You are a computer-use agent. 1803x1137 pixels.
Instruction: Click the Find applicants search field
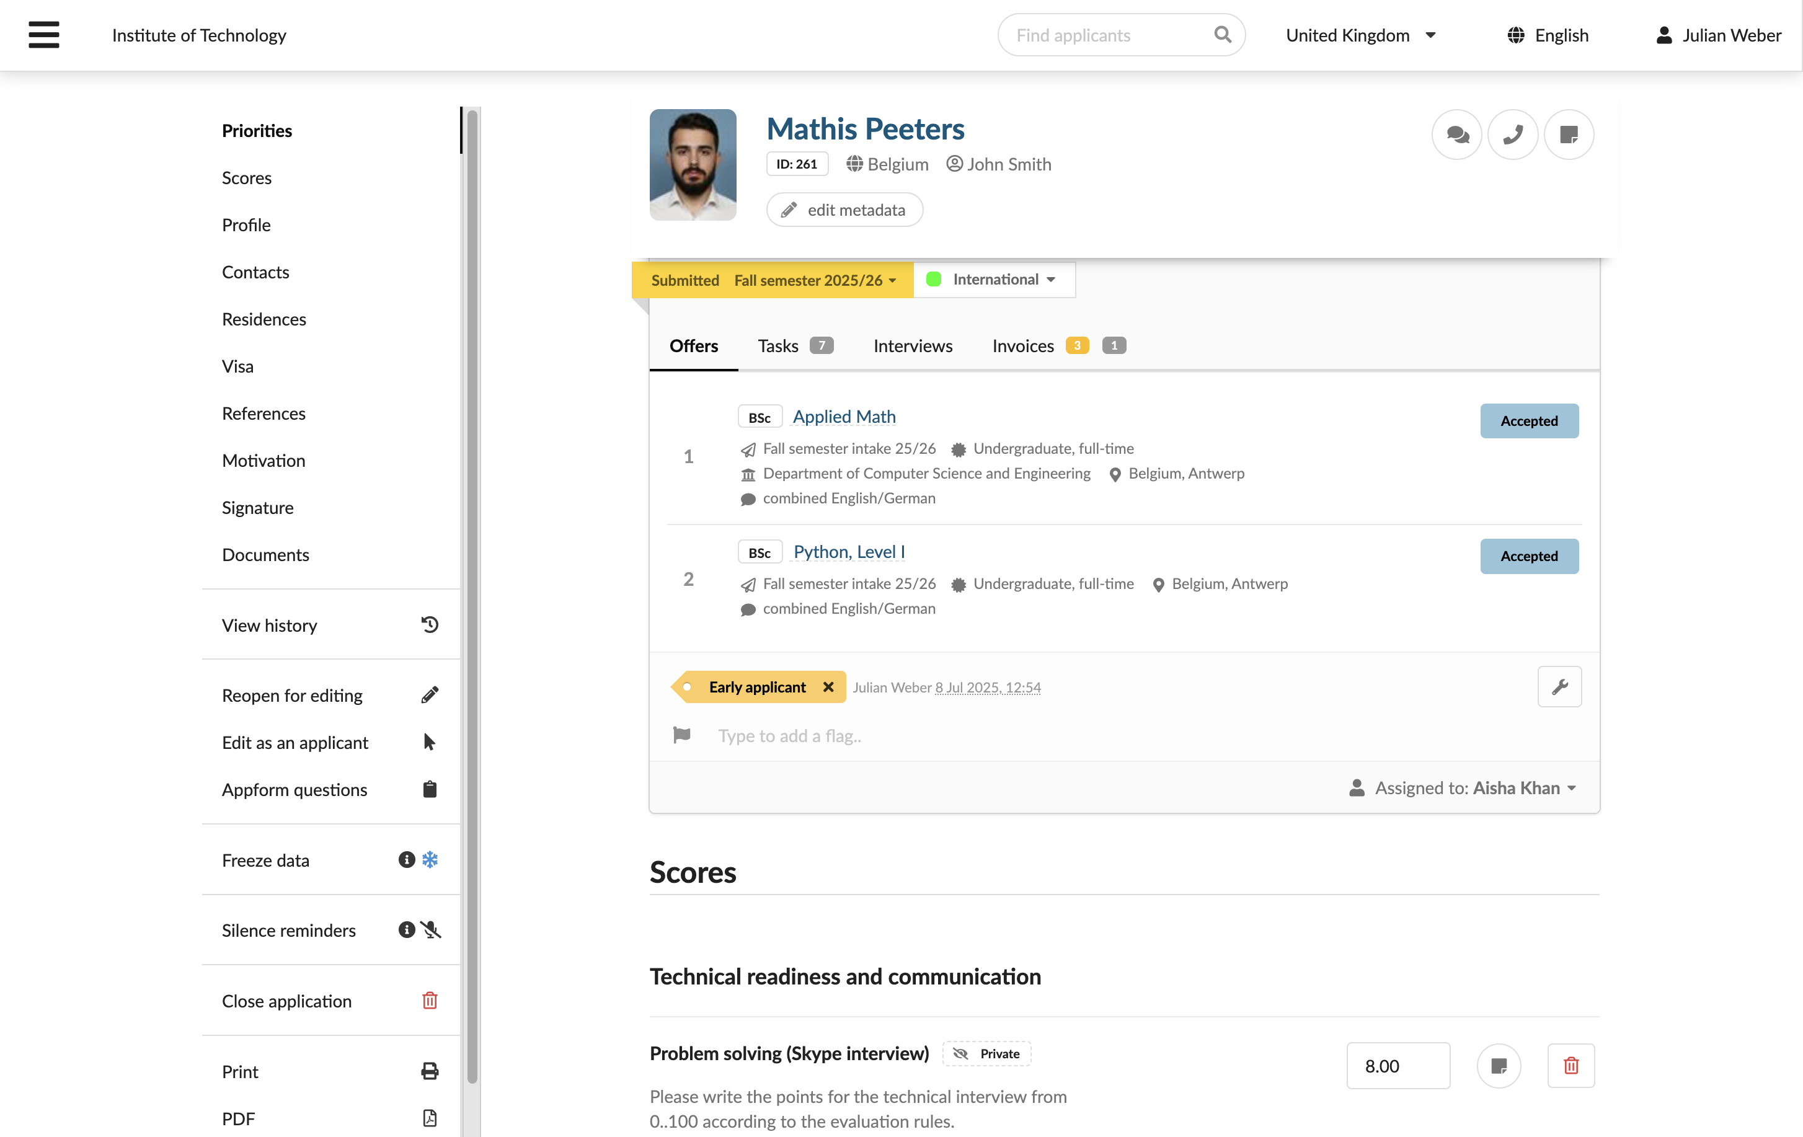click(1121, 35)
